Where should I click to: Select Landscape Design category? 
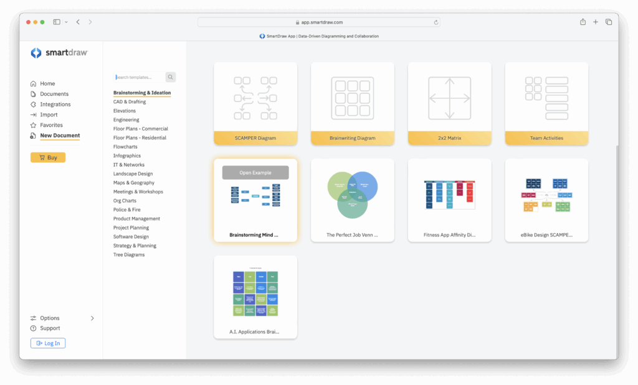point(133,174)
